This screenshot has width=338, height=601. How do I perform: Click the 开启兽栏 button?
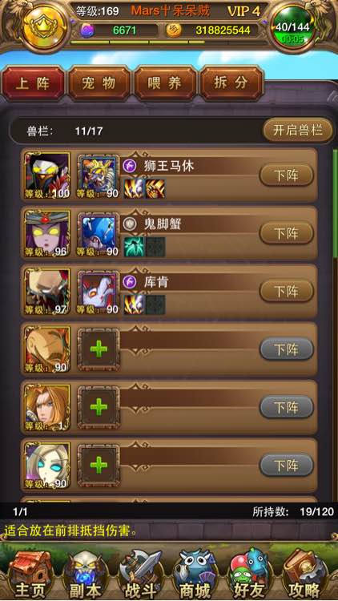click(x=298, y=131)
